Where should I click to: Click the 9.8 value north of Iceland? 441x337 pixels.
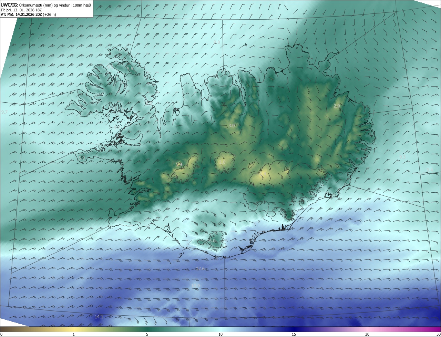pyautogui.click(x=217, y=42)
